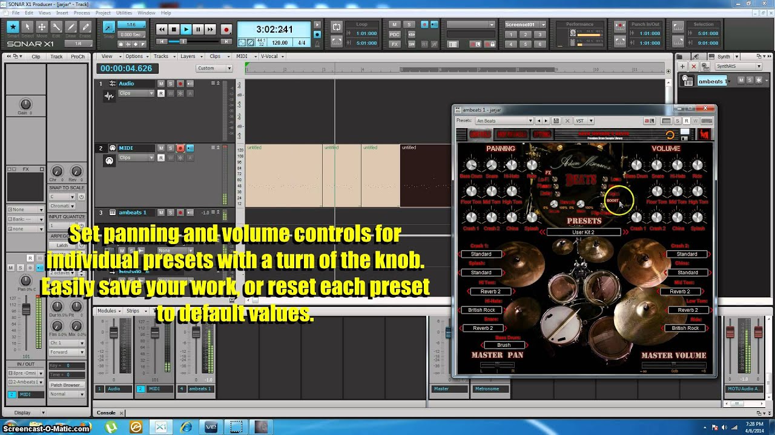Select the Smart tool
This screenshot has height=435, width=775.
point(12,27)
